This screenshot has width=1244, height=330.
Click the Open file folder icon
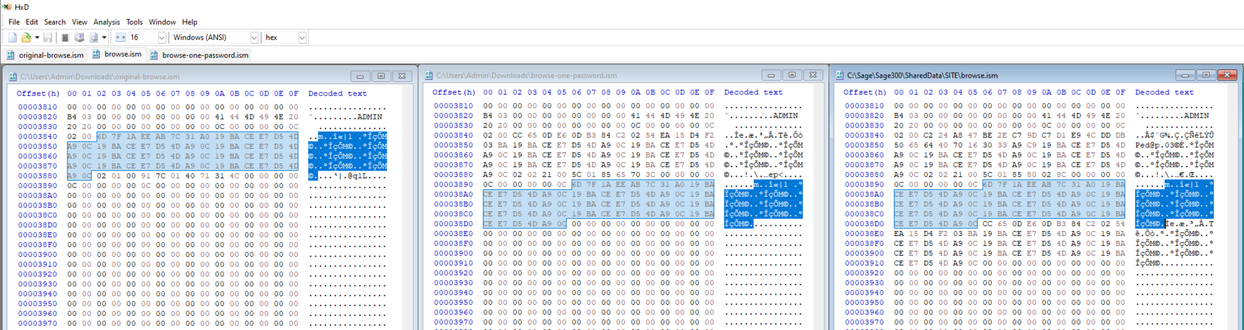26,38
